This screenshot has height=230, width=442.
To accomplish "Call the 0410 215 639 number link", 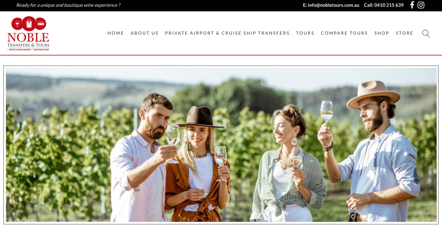I will [389, 5].
